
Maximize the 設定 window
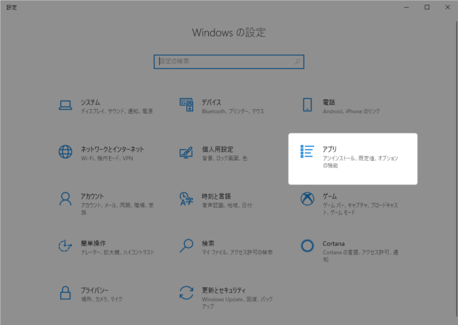click(427, 7)
